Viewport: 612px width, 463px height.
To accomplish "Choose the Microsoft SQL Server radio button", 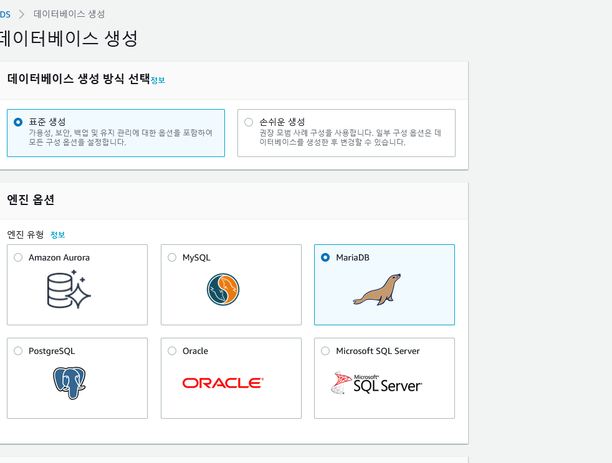I will click(x=325, y=351).
